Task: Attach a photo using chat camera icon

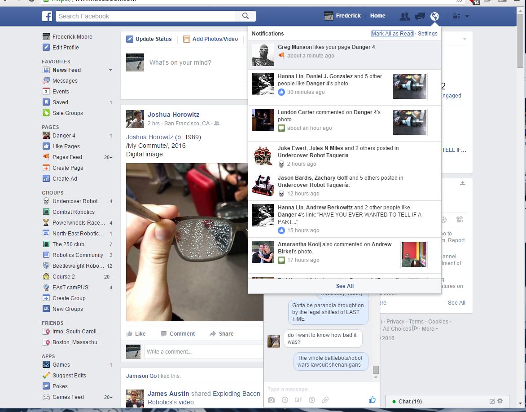Action: (x=271, y=400)
